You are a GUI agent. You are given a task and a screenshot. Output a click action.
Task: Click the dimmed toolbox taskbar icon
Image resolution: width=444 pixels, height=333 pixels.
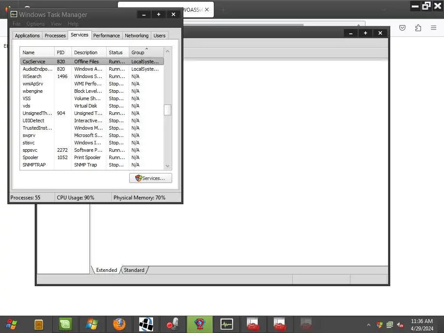(306, 324)
